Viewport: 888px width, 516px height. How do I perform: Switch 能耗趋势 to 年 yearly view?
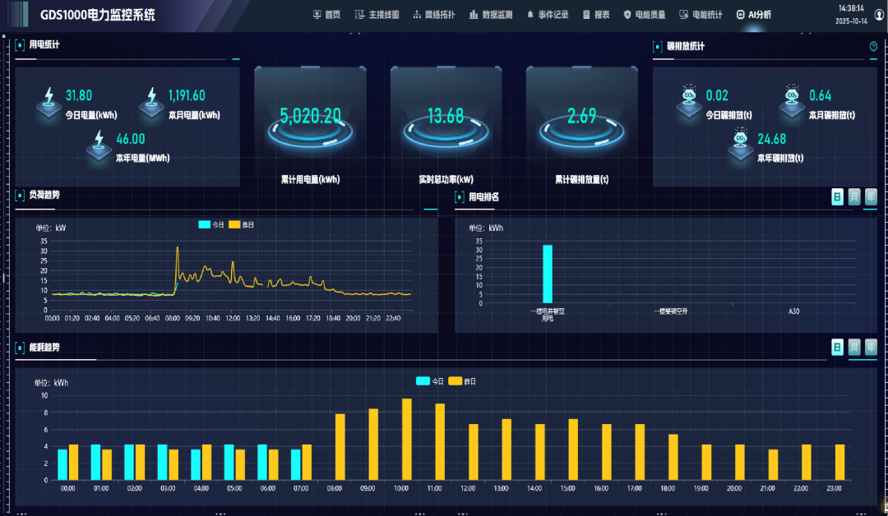coord(872,347)
